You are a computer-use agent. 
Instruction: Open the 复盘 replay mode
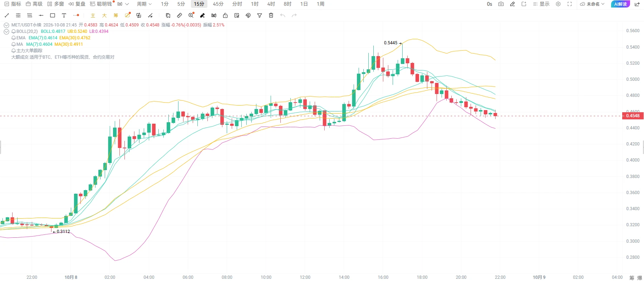pos(77,4)
